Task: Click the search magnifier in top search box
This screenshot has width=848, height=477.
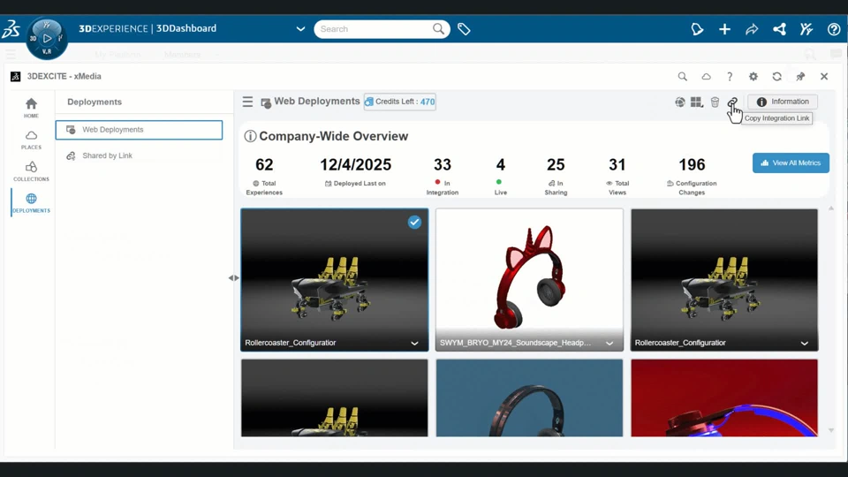Action: [x=439, y=28]
